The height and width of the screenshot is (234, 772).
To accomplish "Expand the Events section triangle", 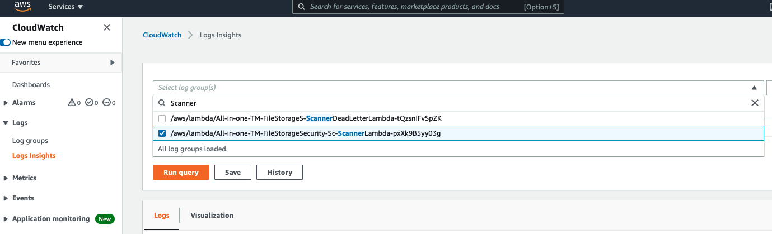I will coord(6,198).
